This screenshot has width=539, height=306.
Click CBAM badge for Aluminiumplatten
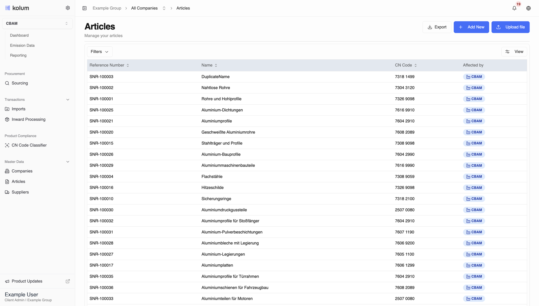pos(474,265)
